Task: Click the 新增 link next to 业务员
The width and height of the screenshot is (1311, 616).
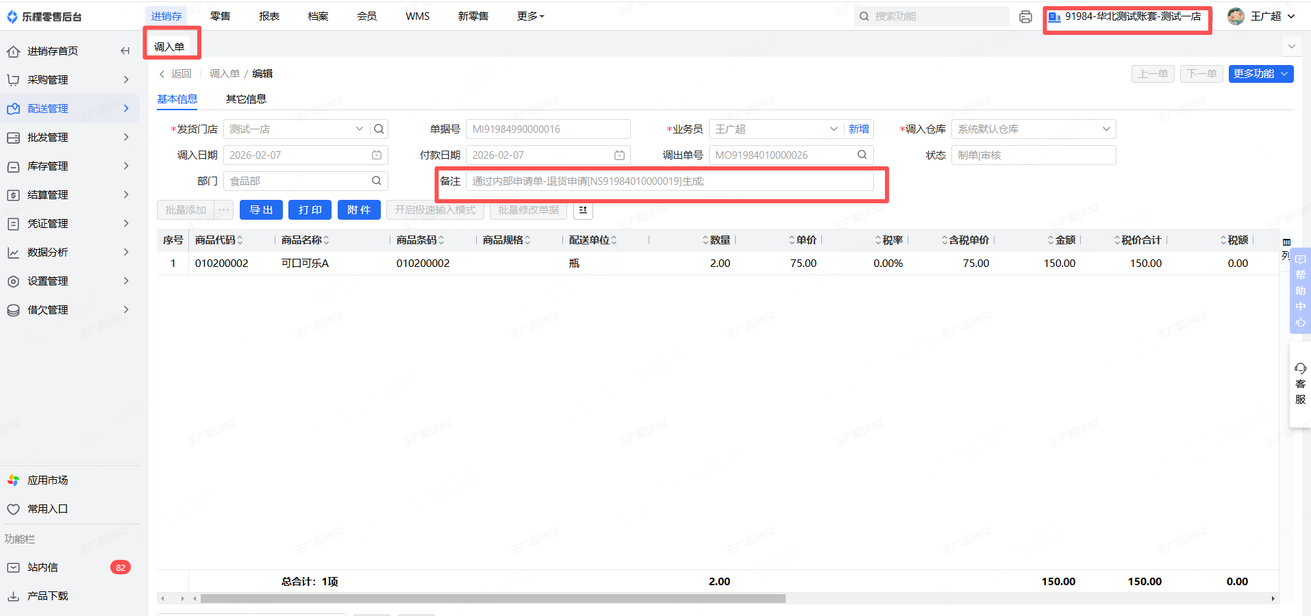Action: point(858,129)
